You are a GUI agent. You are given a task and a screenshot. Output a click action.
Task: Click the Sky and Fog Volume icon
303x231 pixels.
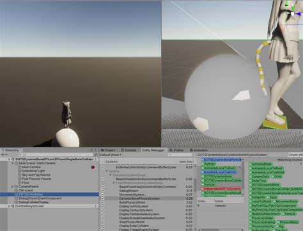[x=20, y=175]
